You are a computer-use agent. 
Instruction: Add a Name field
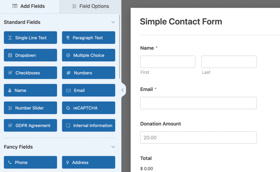[x=30, y=90]
